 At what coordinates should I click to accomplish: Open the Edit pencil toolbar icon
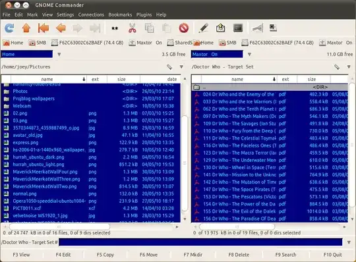coord(203,28)
